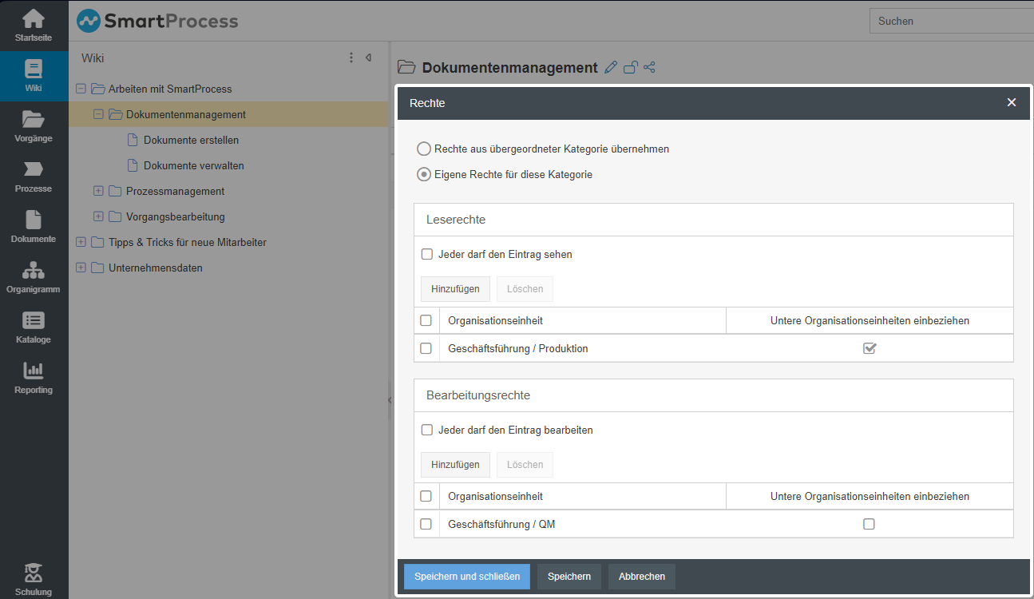Check 'Jeder darf den Eintrag bearbeiten'
This screenshot has height=599, width=1034.
[x=427, y=430]
